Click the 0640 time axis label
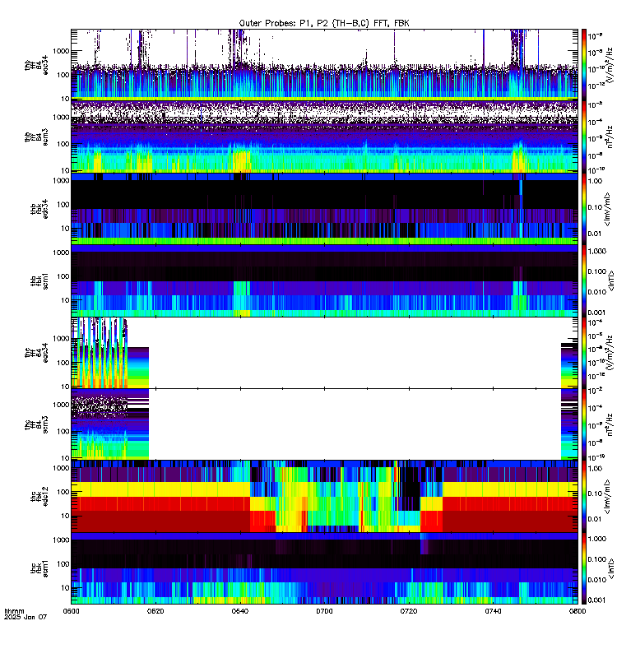 click(240, 611)
